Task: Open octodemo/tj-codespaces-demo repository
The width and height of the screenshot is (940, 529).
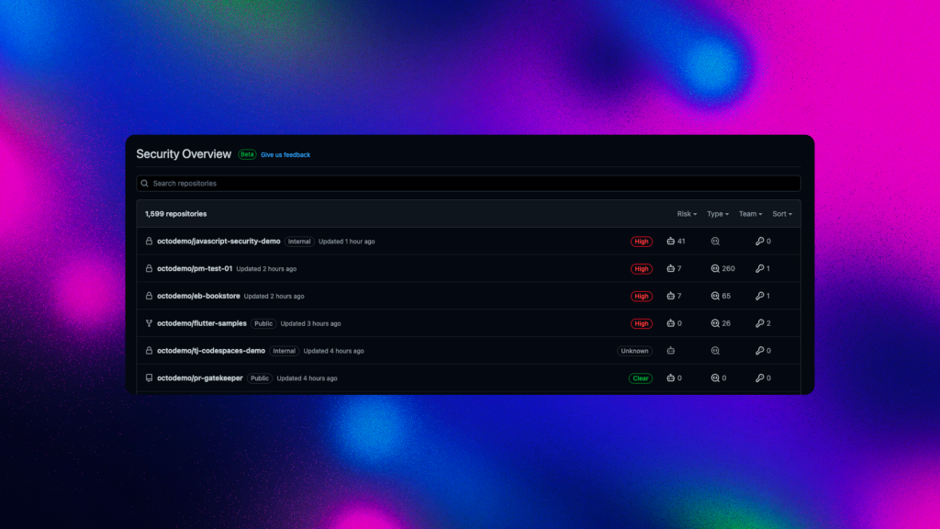Action: pyautogui.click(x=211, y=351)
